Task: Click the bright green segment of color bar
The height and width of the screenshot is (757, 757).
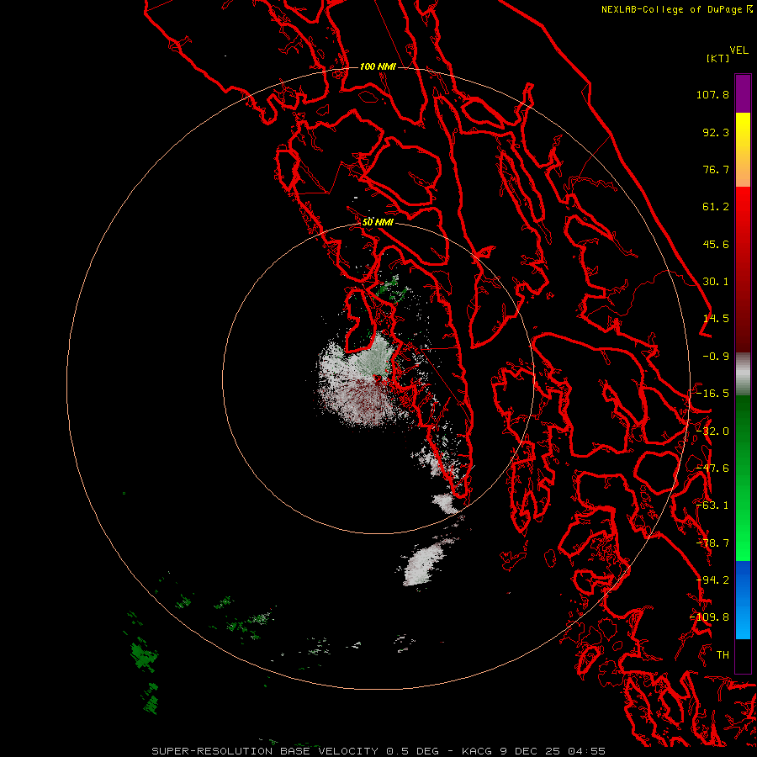Action: [x=743, y=478]
